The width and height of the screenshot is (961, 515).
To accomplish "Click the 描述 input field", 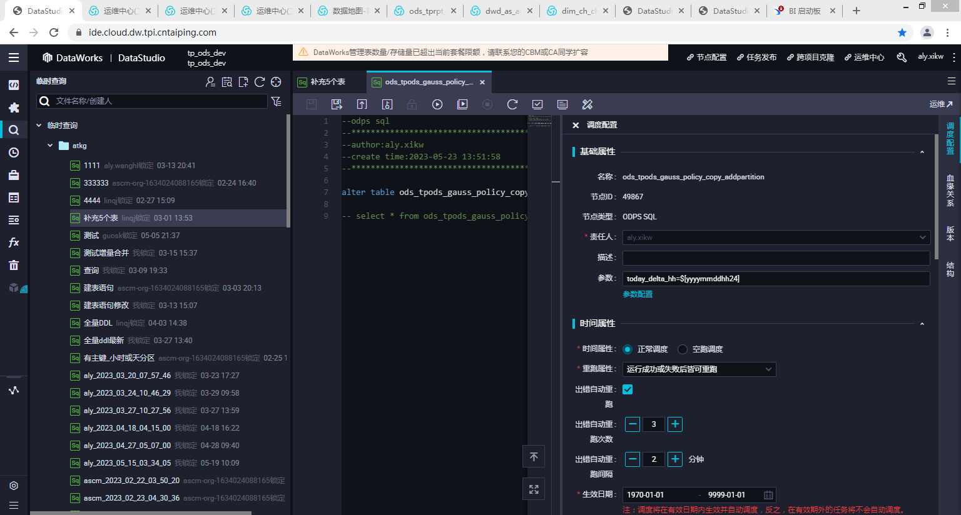I will click(x=776, y=257).
